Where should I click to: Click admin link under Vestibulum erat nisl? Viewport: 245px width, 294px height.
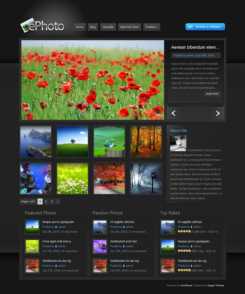click(x=129, y=246)
